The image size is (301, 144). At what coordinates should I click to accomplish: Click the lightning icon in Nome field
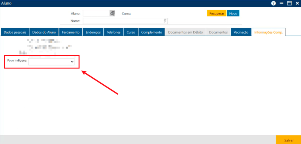[x=165, y=21]
